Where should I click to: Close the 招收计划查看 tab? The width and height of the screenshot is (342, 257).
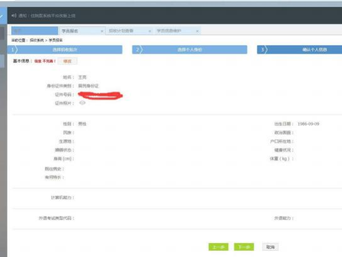pos(150,31)
